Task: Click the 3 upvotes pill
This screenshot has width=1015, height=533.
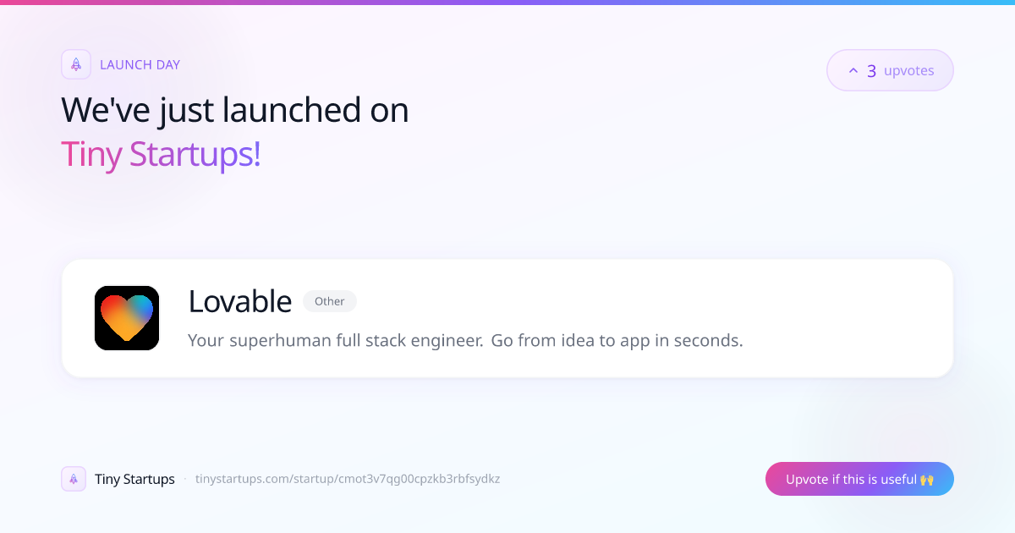Action: [x=890, y=70]
